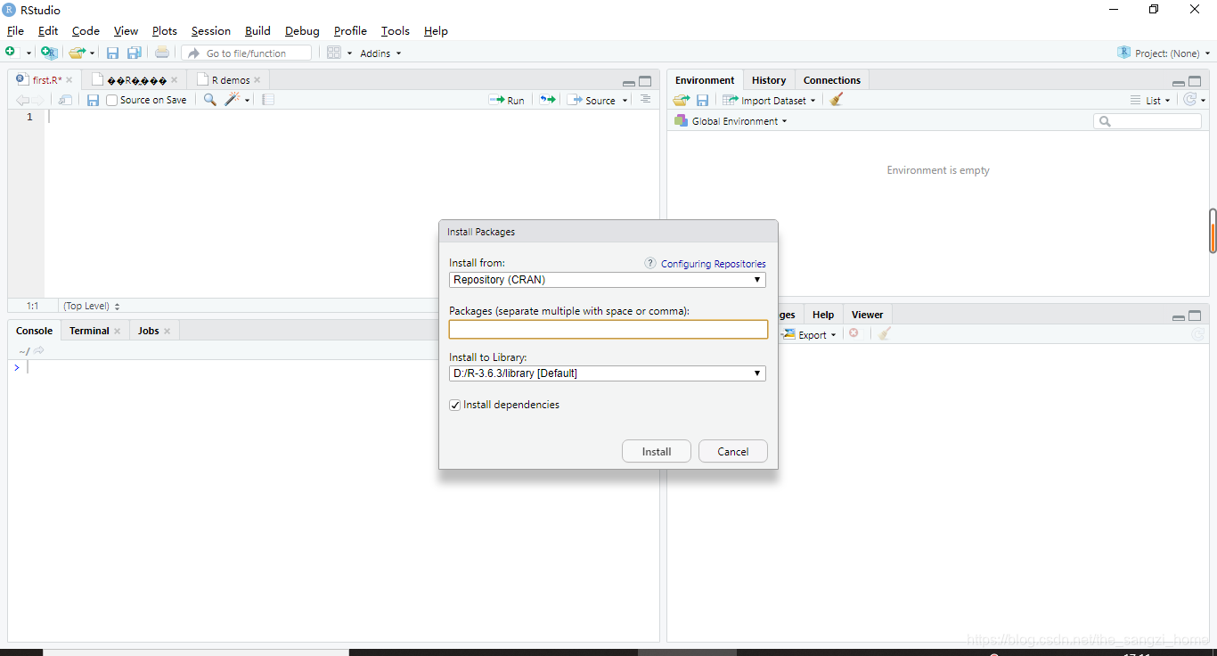Minimize the Environment pane
Screen dimensions: 1217x656
[1179, 83]
